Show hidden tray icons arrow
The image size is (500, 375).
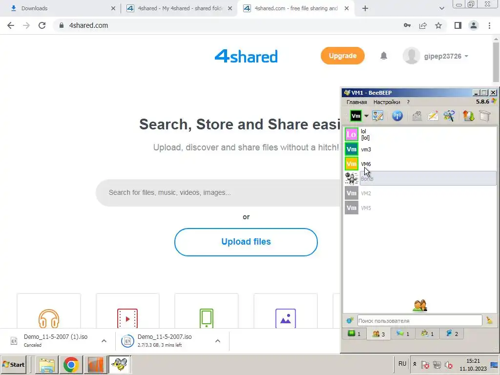pyautogui.click(x=415, y=364)
